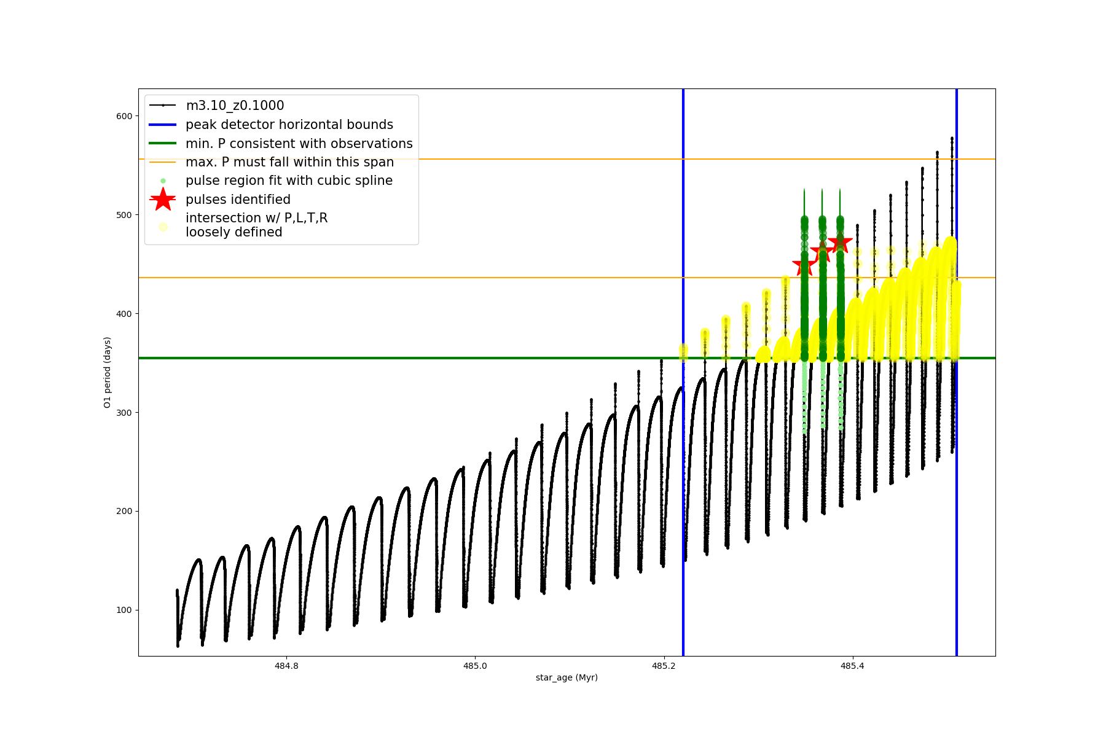Select the 'min. P consistent with observations' label
This screenshot has width=1106, height=737.
[x=299, y=144]
